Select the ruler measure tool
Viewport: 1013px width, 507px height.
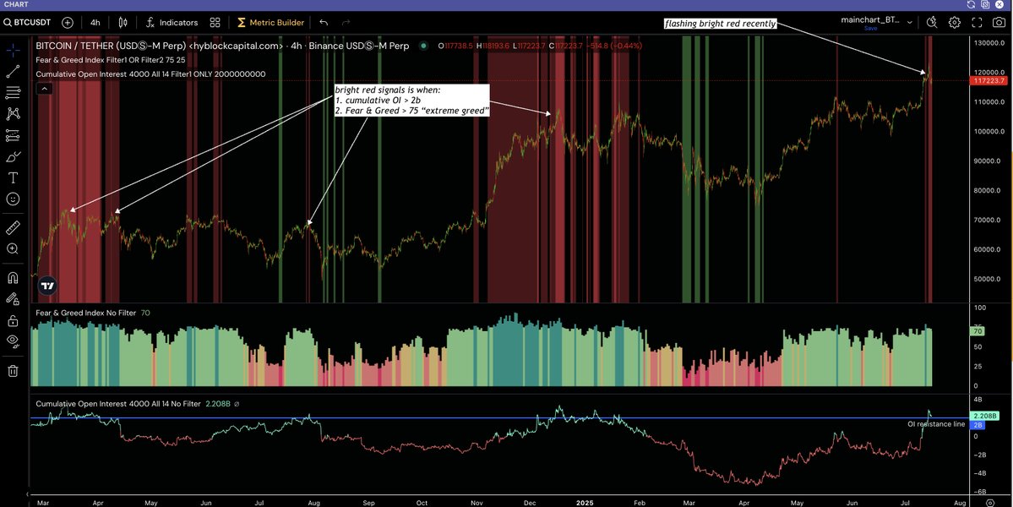click(x=13, y=227)
